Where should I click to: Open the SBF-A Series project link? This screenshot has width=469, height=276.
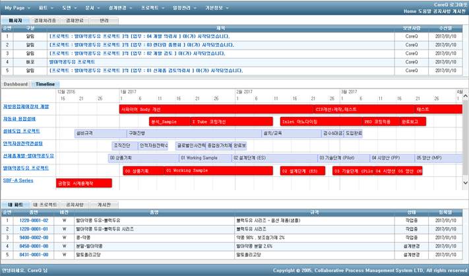tap(18, 180)
